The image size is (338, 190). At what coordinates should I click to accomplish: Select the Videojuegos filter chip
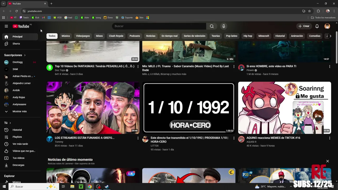[83, 36]
